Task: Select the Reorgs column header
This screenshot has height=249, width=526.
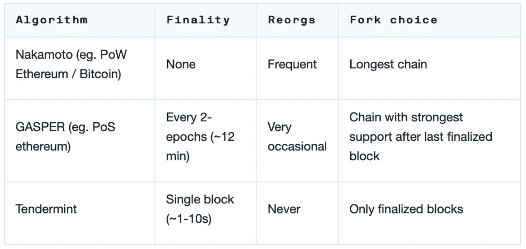Action: click(x=292, y=20)
